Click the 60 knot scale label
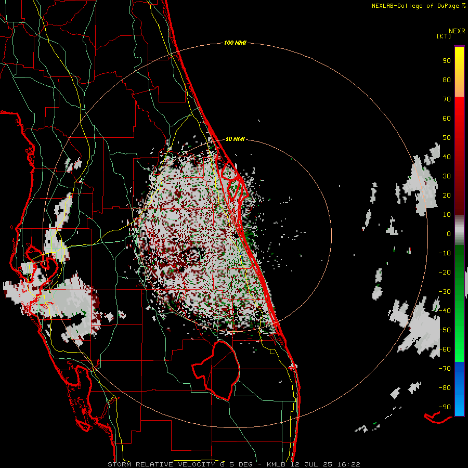Image resolution: width=468 pixels, height=468 pixels. (447, 118)
